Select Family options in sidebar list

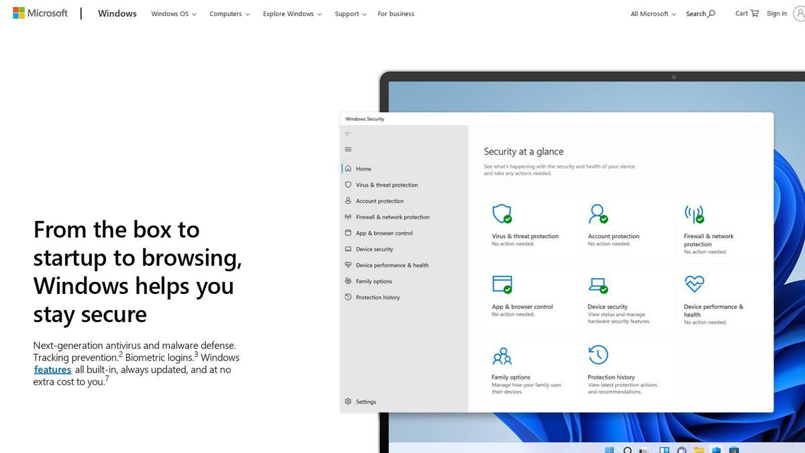click(368, 282)
